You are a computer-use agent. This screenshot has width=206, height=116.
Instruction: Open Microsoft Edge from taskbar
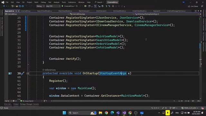click(x=112, y=113)
